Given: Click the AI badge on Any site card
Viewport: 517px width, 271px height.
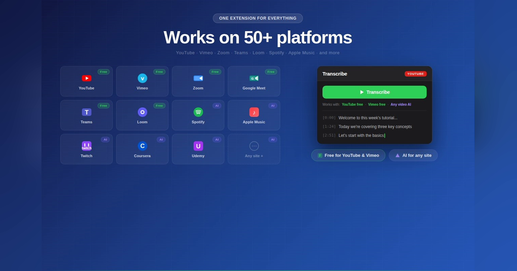Looking at the screenshot, I should click(273, 139).
